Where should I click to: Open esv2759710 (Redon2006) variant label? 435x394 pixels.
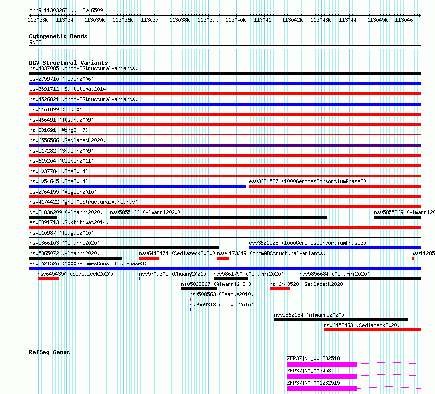point(62,79)
